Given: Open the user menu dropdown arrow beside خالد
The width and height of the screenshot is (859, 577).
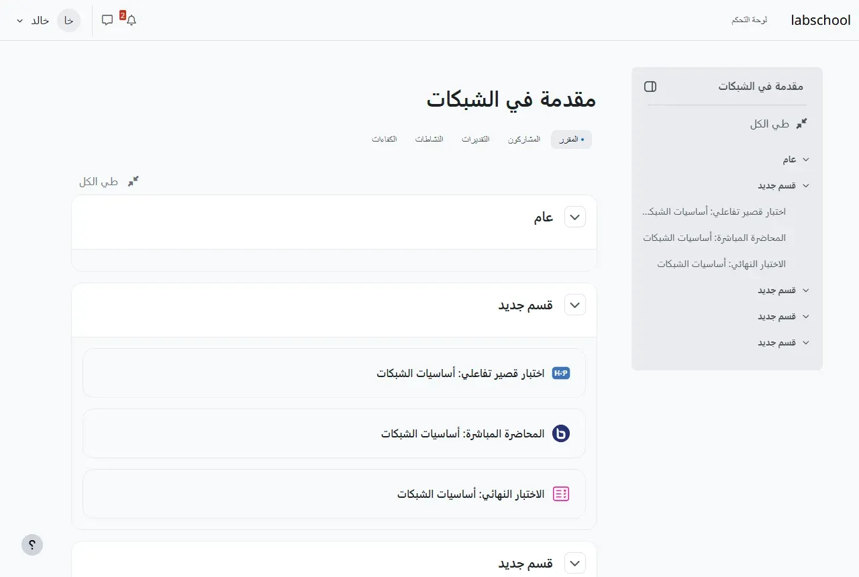Looking at the screenshot, I should (x=19, y=21).
